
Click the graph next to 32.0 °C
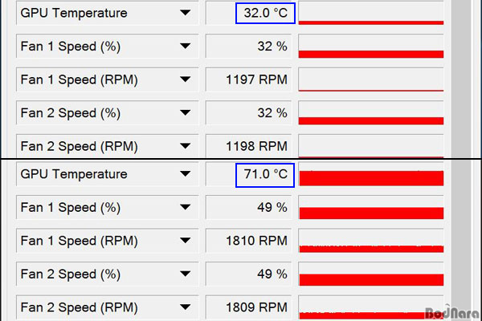coord(370,14)
